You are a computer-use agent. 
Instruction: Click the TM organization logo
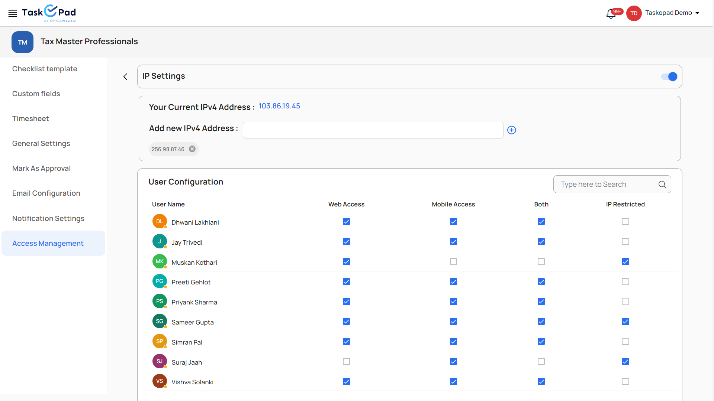coord(22,42)
